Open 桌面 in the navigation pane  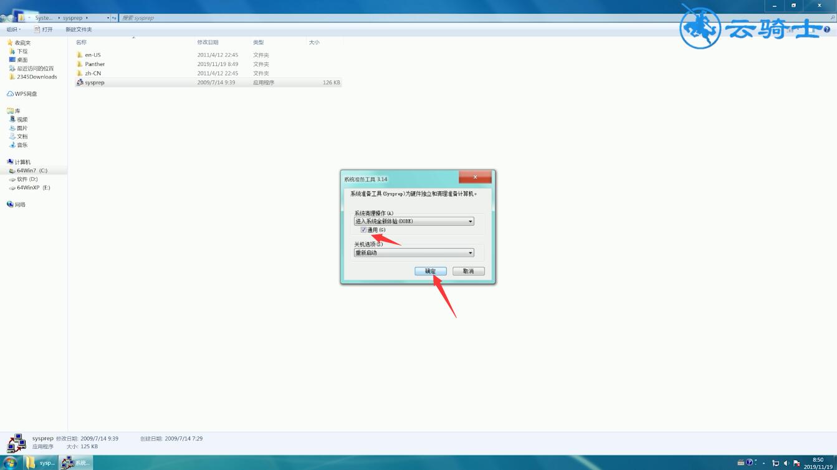tap(22, 60)
